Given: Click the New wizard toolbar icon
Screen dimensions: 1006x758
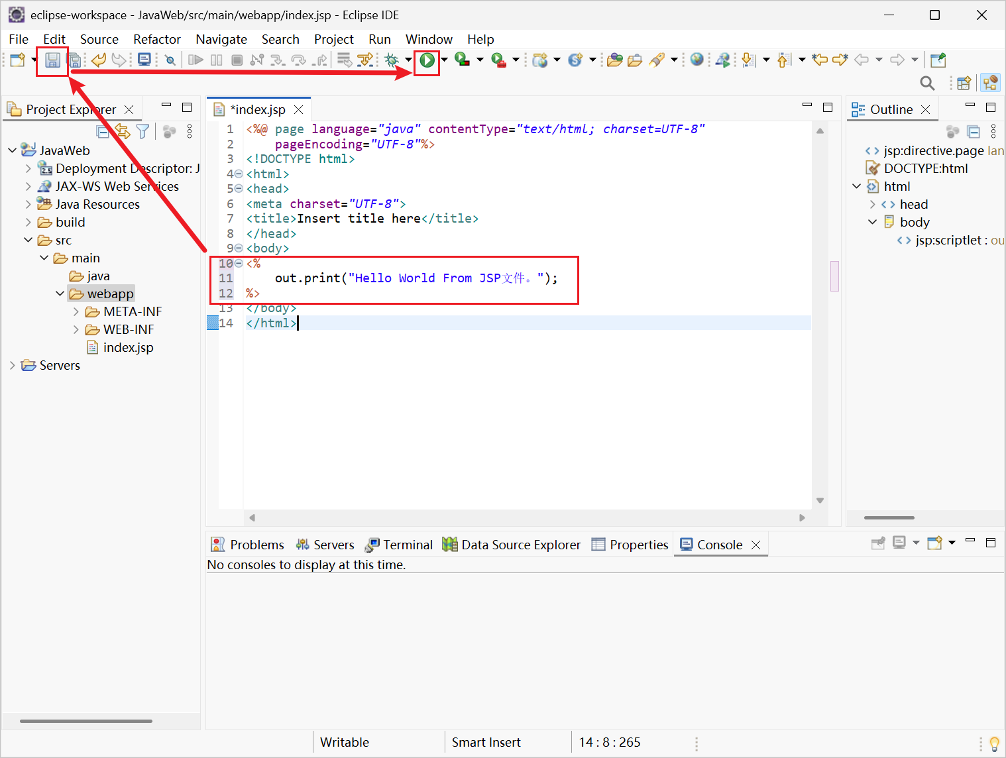Looking at the screenshot, I should pyautogui.click(x=18, y=60).
